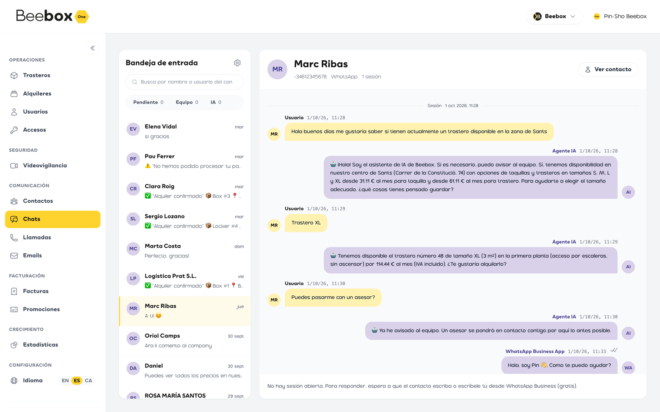Switch language to CA
This screenshot has height=412, width=660.
click(88, 381)
